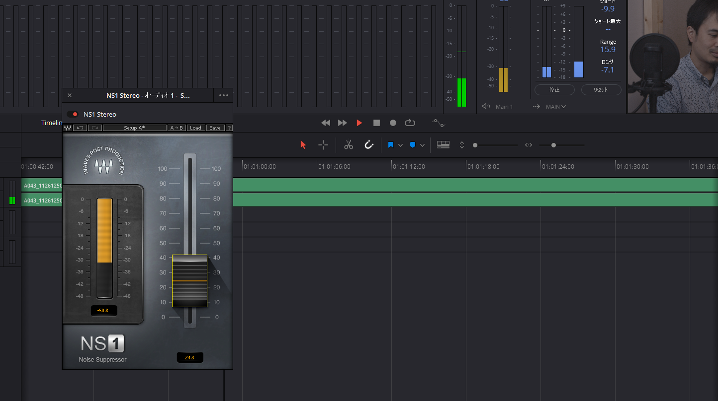
Task: Click the Load button in NS1 plugin
Action: (196, 128)
